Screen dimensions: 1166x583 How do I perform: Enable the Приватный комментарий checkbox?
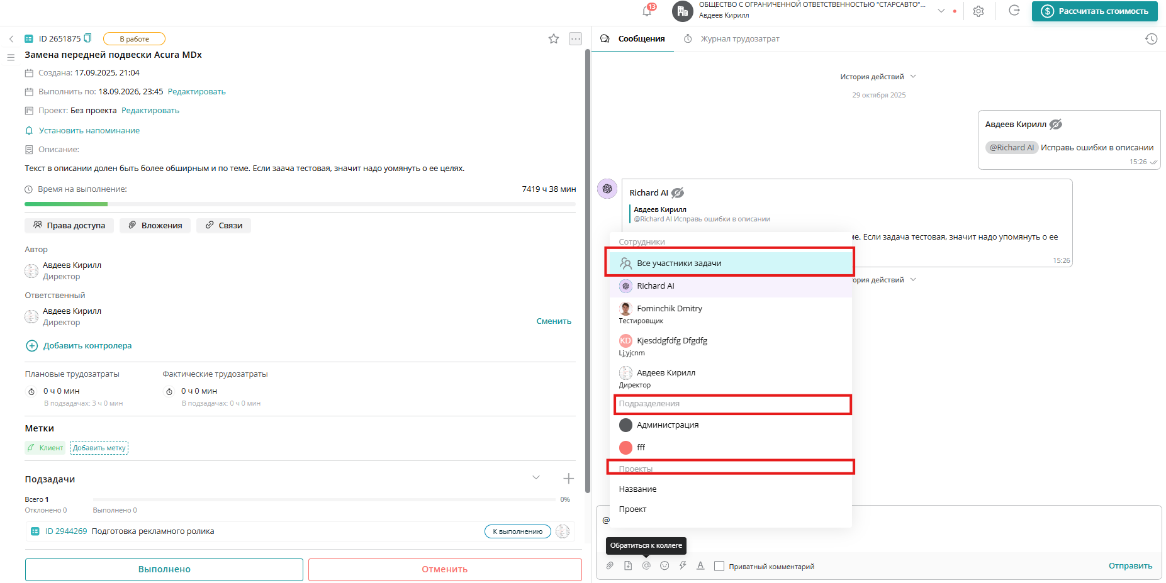point(719,565)
